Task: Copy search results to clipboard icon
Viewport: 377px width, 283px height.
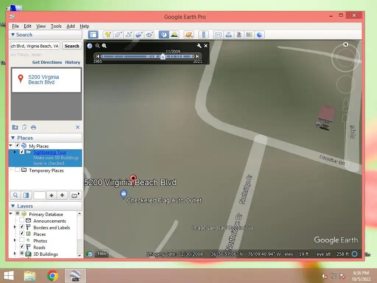Action: pos(24,127)
